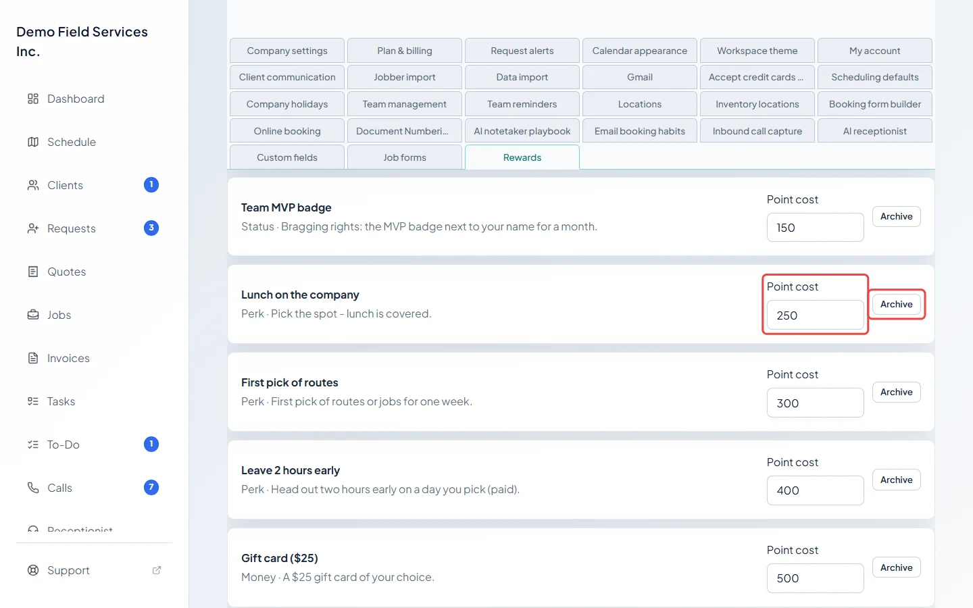Open the AI notetaker playbook tab
Image resolution: width=973 pixels, height=608 pixels.
(522, 131)
